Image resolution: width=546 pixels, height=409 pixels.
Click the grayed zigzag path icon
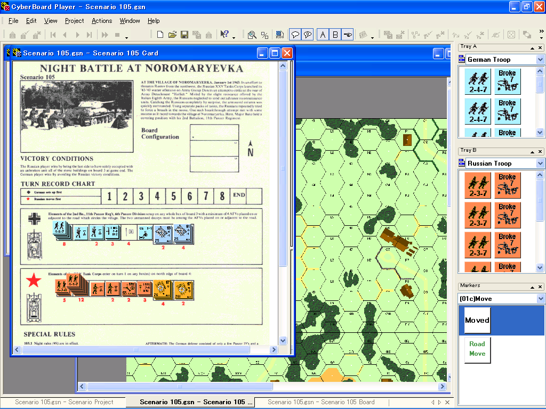point(456,35)
